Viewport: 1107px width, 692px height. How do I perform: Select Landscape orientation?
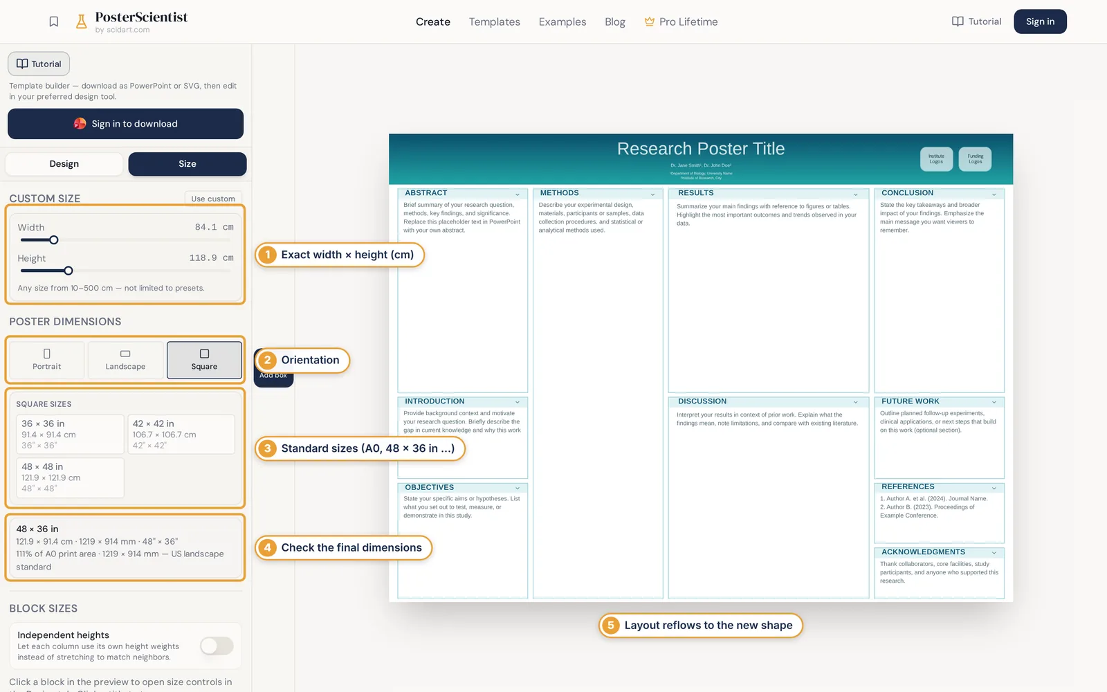point(125,360)
